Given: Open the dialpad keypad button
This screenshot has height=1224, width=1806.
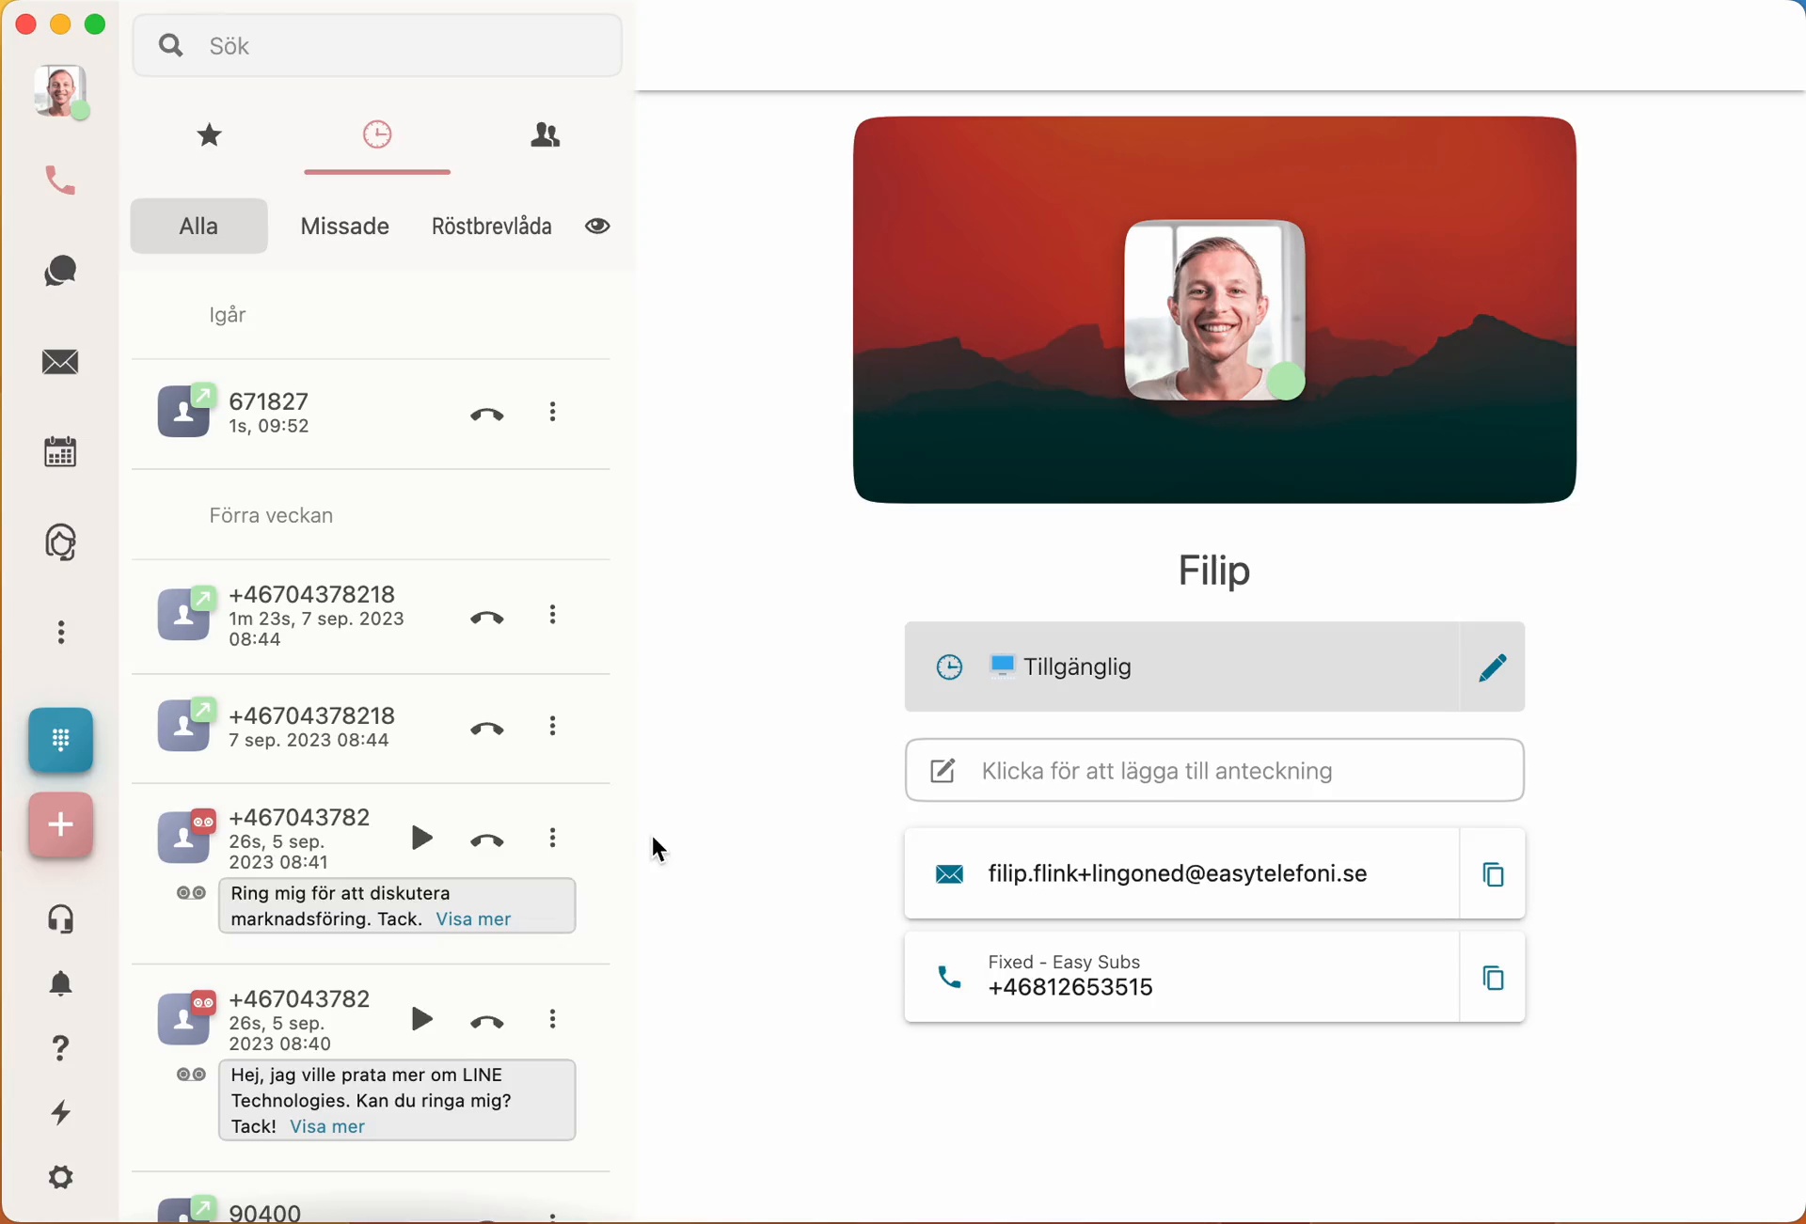Looking at the screenshot, I should 61,741.
